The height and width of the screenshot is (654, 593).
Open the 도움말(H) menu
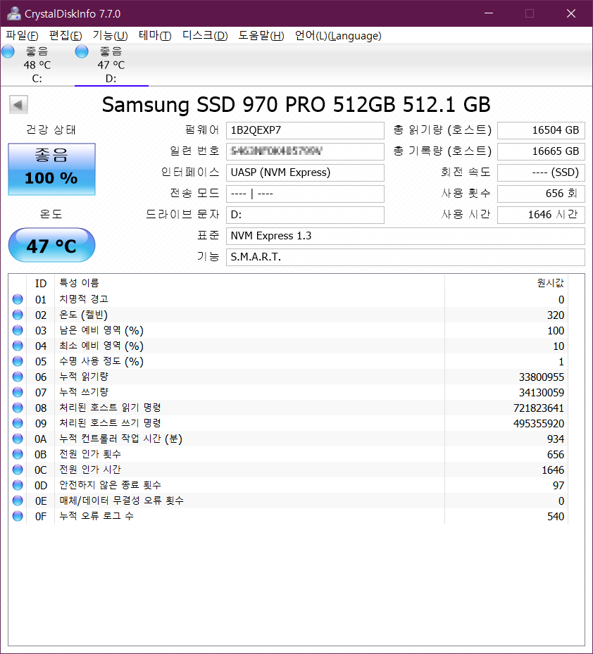pyautogui.click(x=261, y=35)
